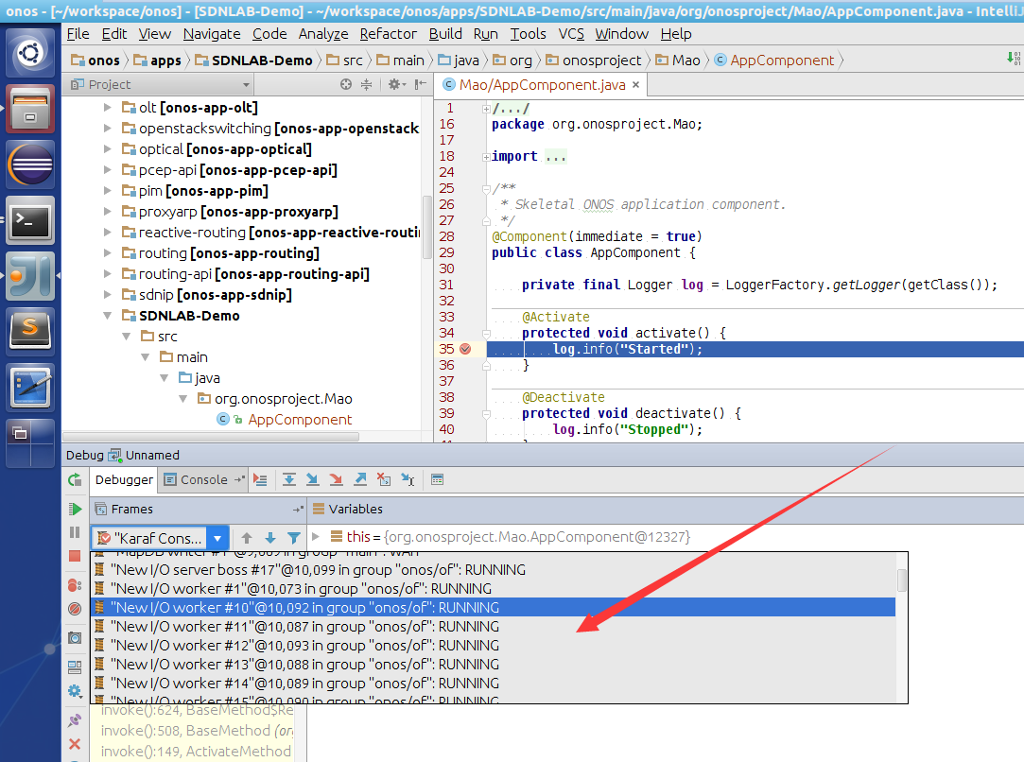Screen dimensions: 1024x762
Task: Click Rerun debug session icon
Action: coord(75,480)
